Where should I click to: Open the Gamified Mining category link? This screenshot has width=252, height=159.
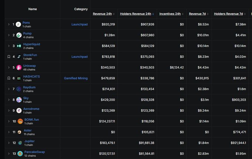[x=76, y=78]
